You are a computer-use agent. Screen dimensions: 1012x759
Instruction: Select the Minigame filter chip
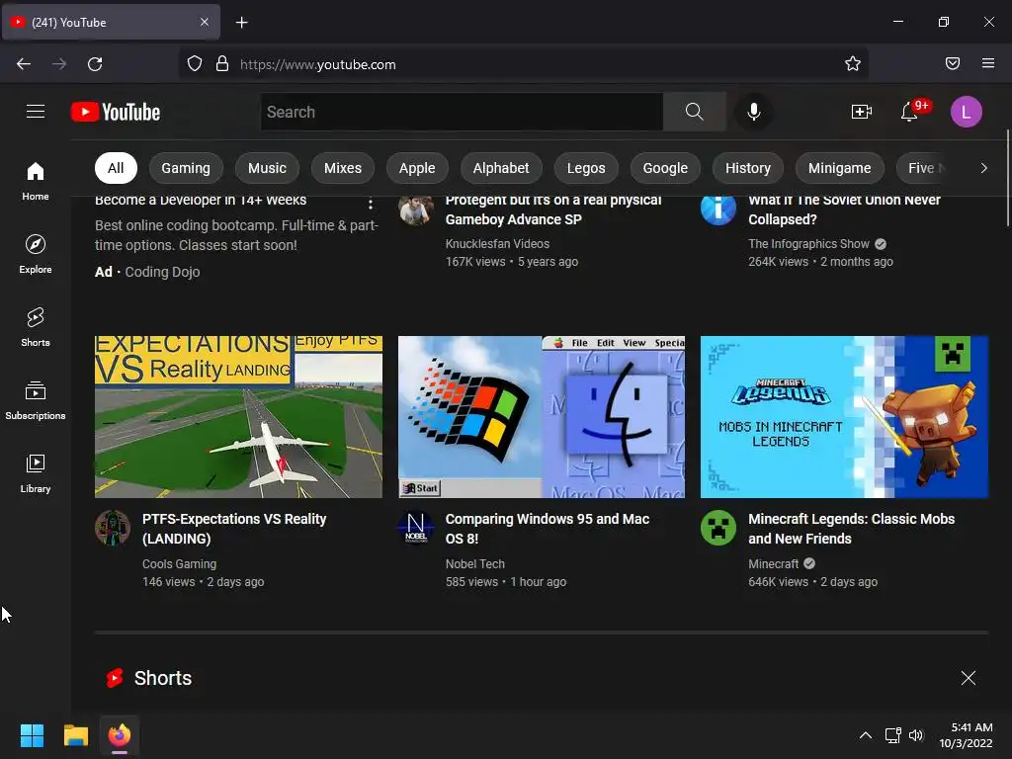(840, 168)
